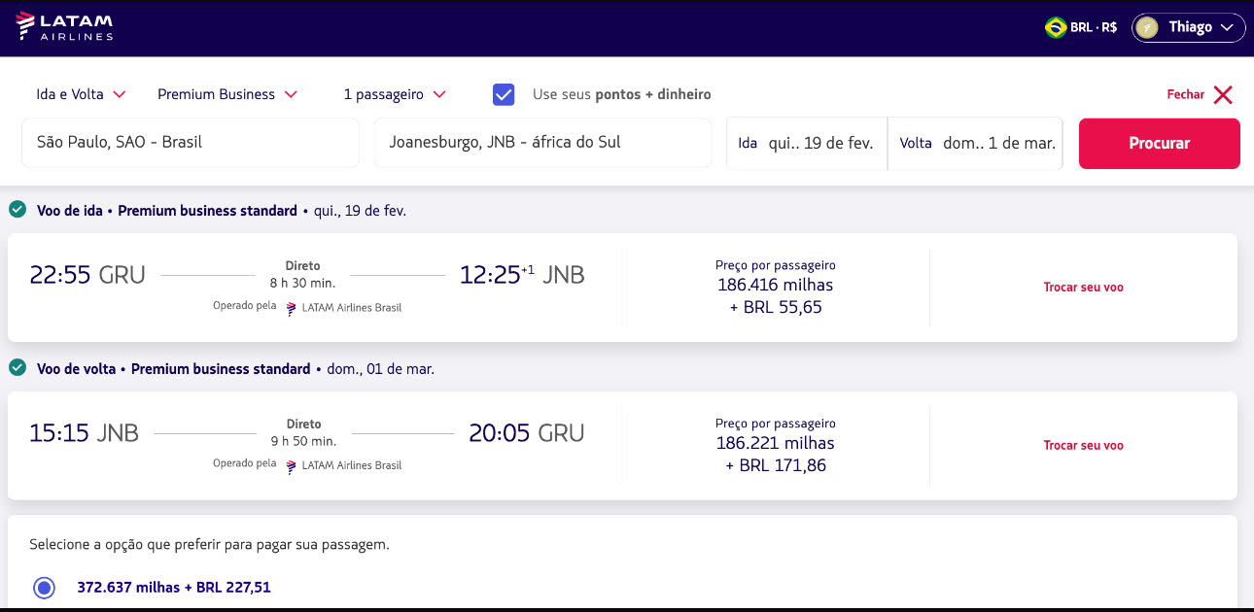Image resolution: width=1254 pixels, height=612 pixels.
Task: Open the Volta return date field
Action: (x=975, y=143)
